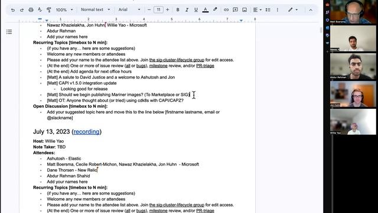Click the right indent marker on the ruler
Image resolution: width=378 pixels, height=213 pixels.
241,21
